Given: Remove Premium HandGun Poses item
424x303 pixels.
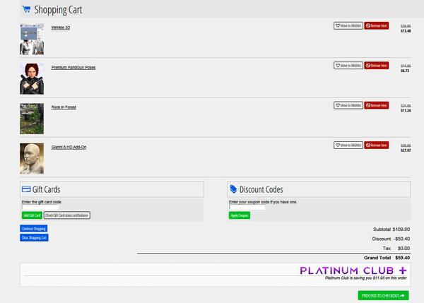Looking at the screenshot, I should (x=376, y=66).
